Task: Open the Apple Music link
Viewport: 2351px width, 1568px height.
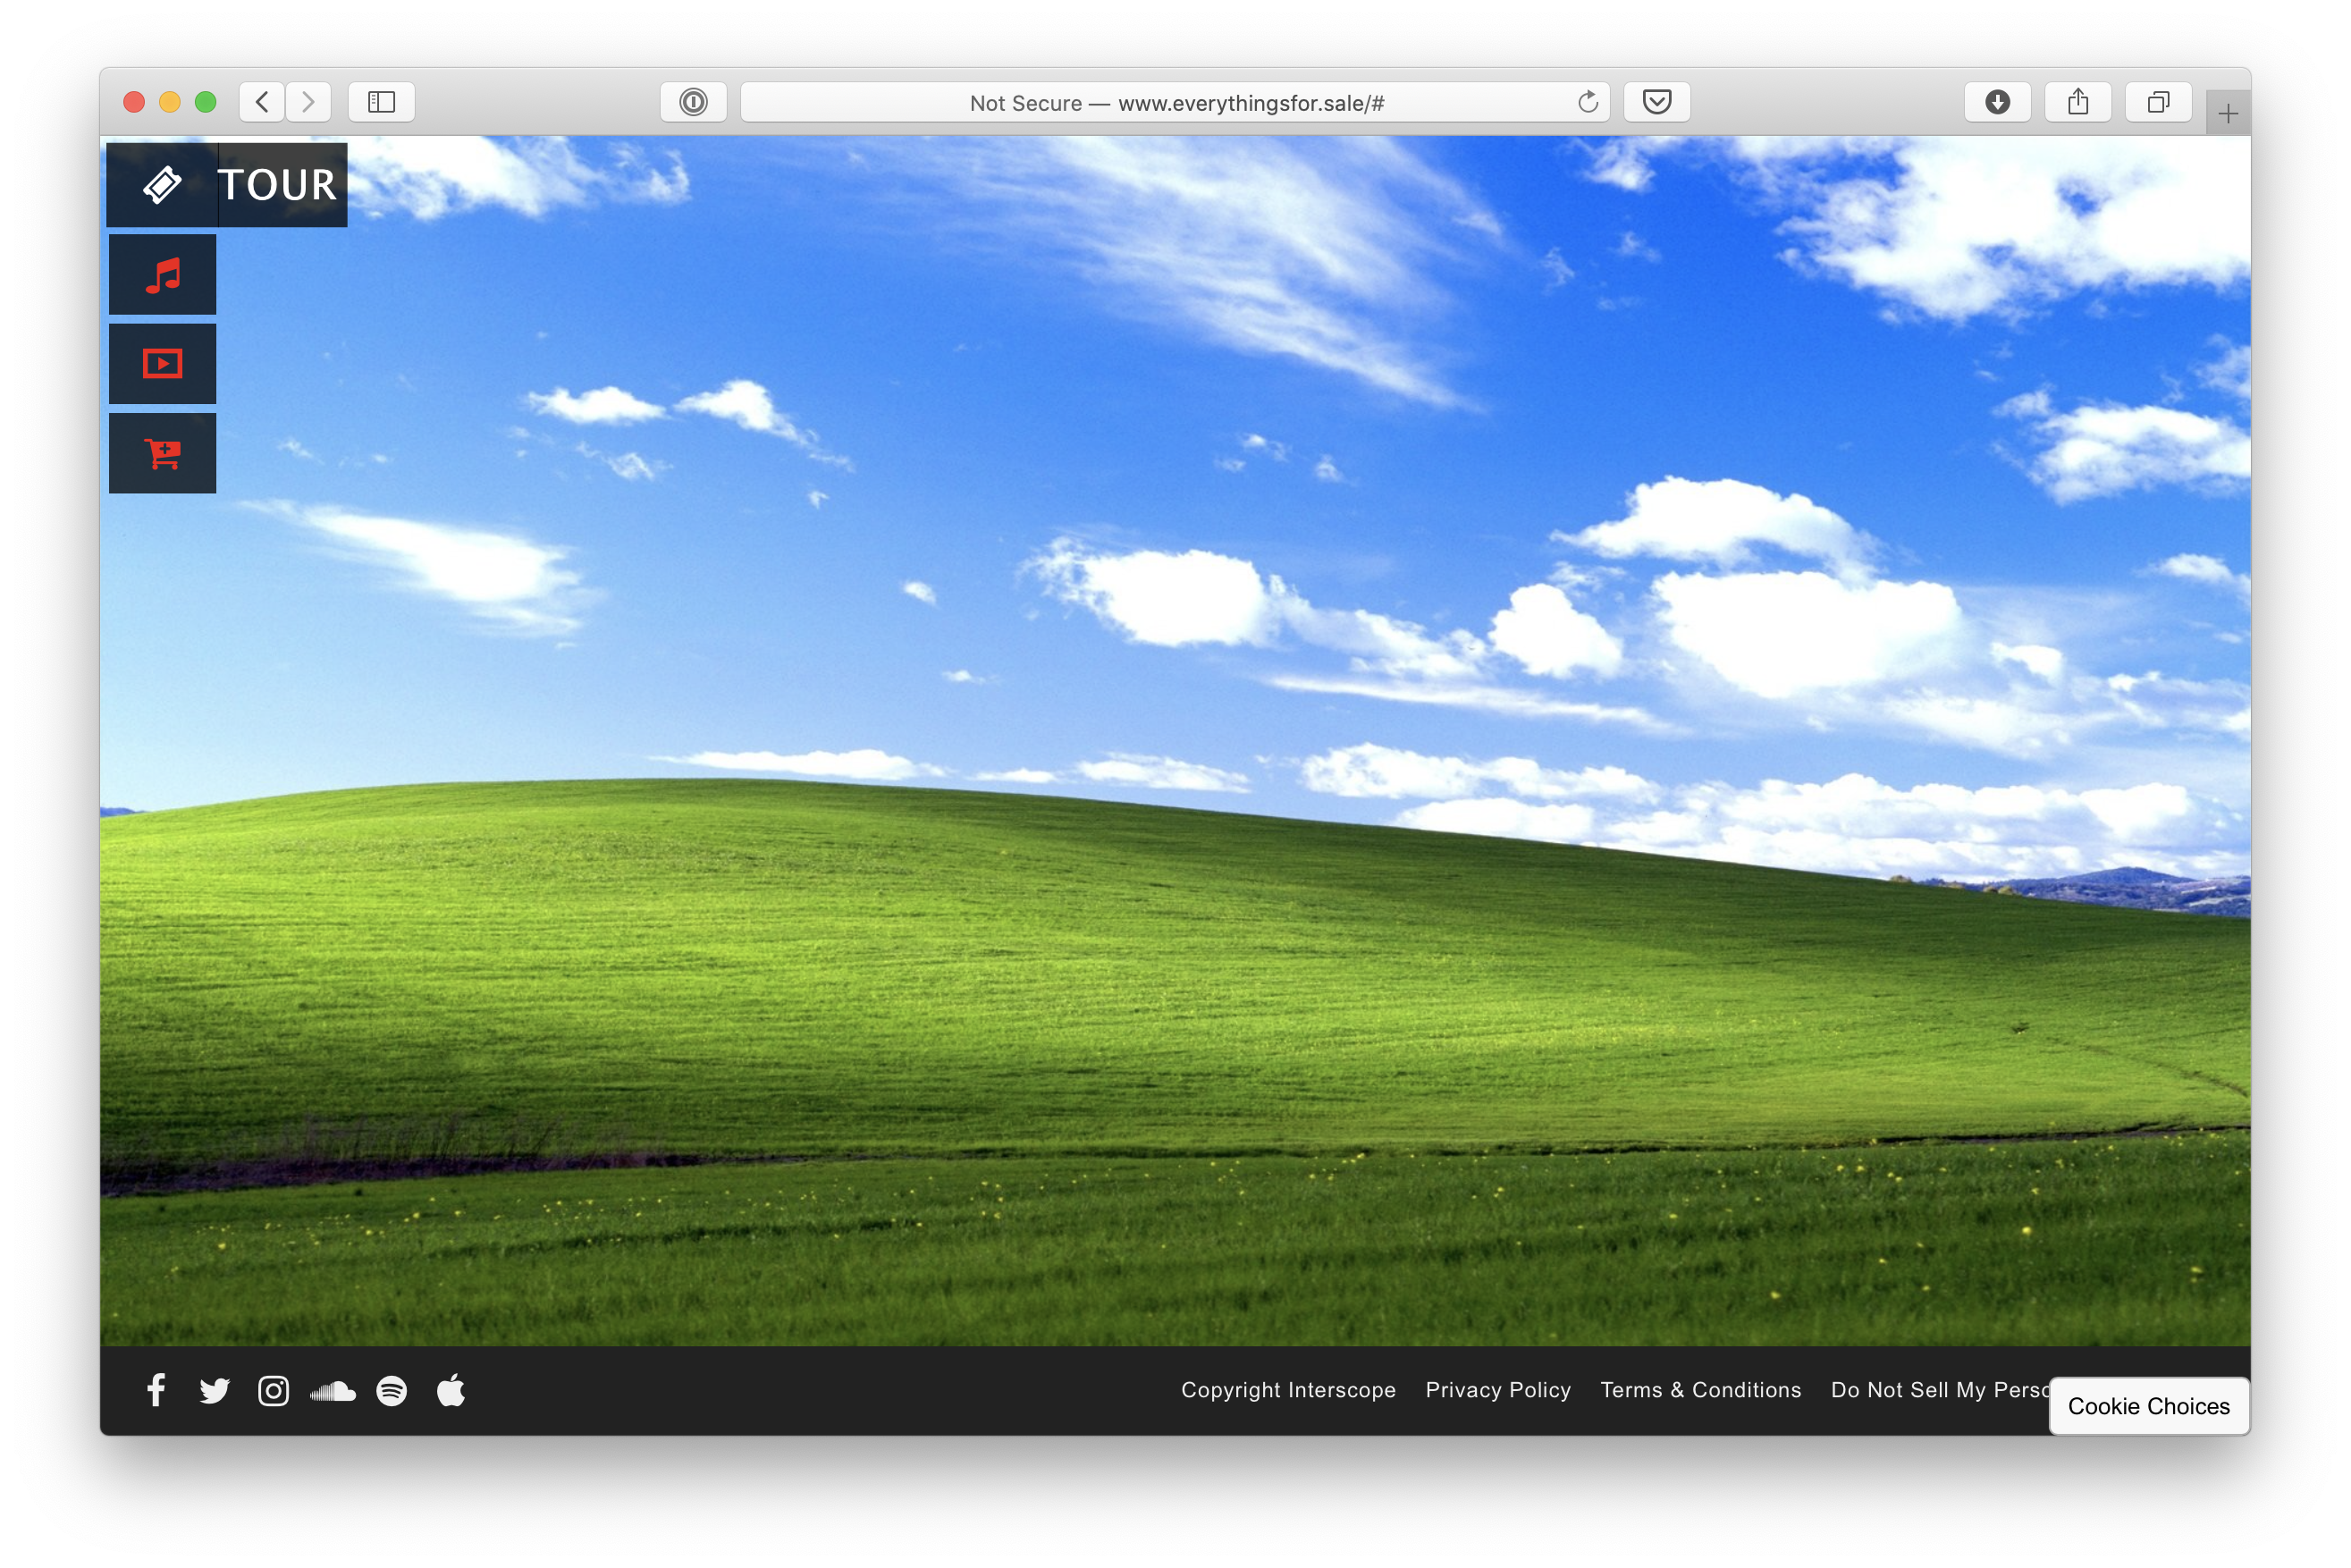Action: [451, 1391]
